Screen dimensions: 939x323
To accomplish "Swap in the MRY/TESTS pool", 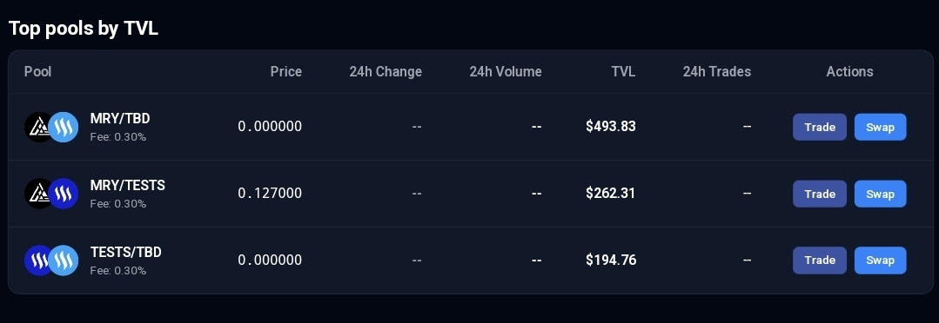I will (881, 194).
